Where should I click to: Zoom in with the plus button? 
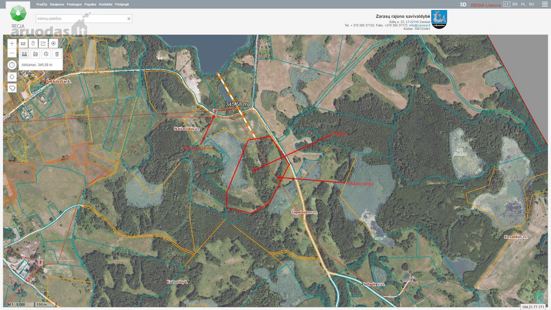[x=12, y=44]
